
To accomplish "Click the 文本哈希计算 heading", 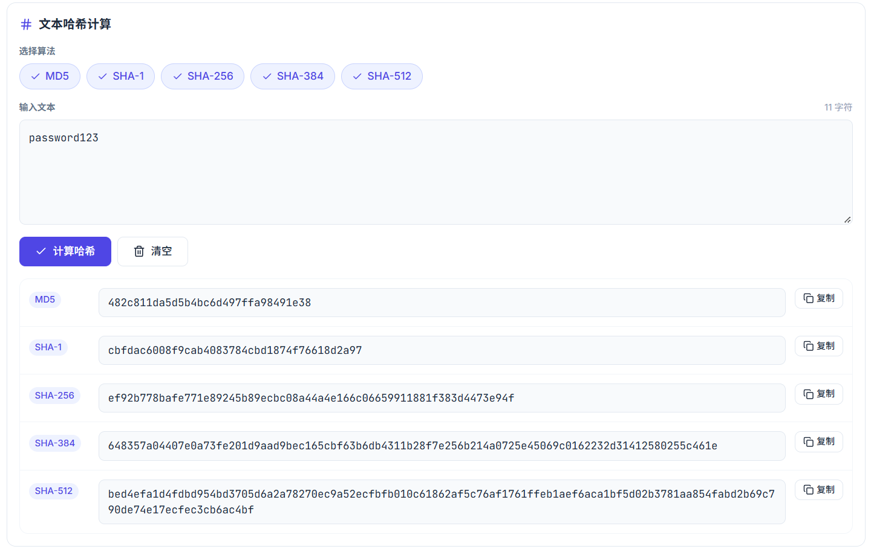I will click(75, 24).
